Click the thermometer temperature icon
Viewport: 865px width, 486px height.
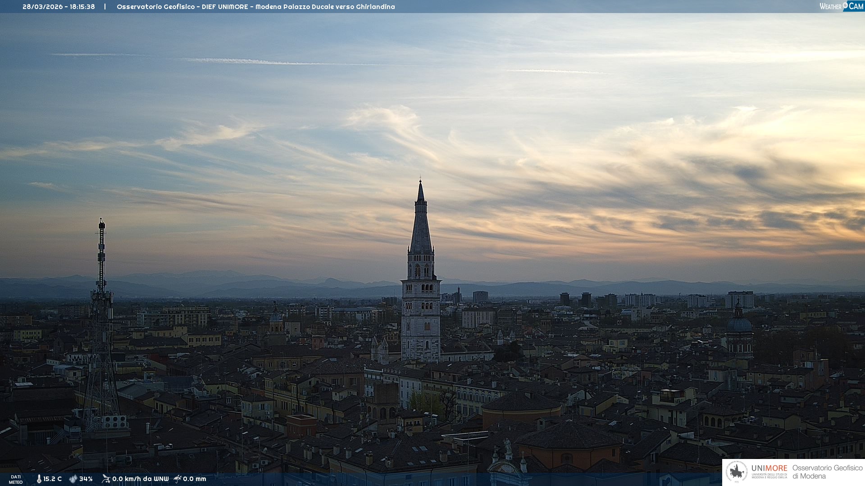click(39, 479)
